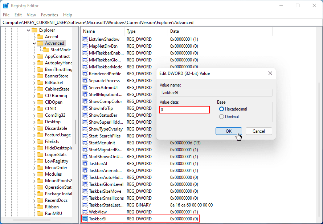This screenshot has width=323, height=224.
Task: Expand the BannerStore key
Action: [x=34, y=76]
